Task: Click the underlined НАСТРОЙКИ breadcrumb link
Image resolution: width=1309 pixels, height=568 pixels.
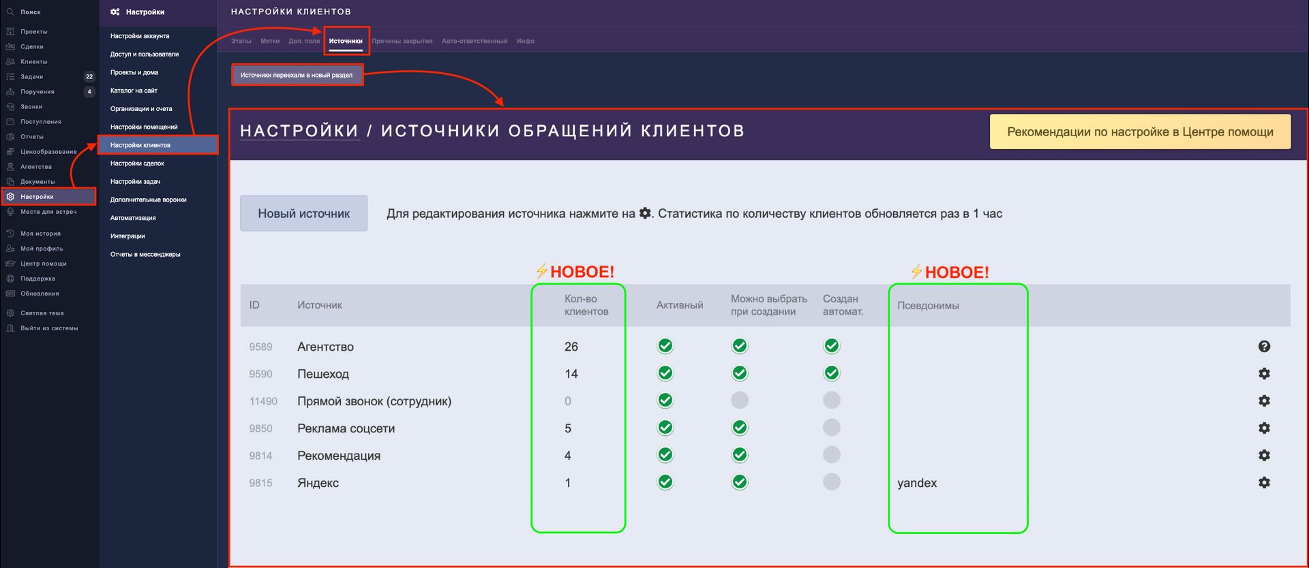Action: coord(299,131)
